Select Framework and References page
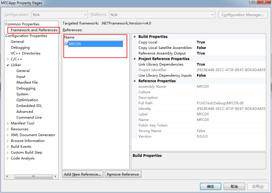Screen dimensions: 272x193 click(x=34, y=30)
